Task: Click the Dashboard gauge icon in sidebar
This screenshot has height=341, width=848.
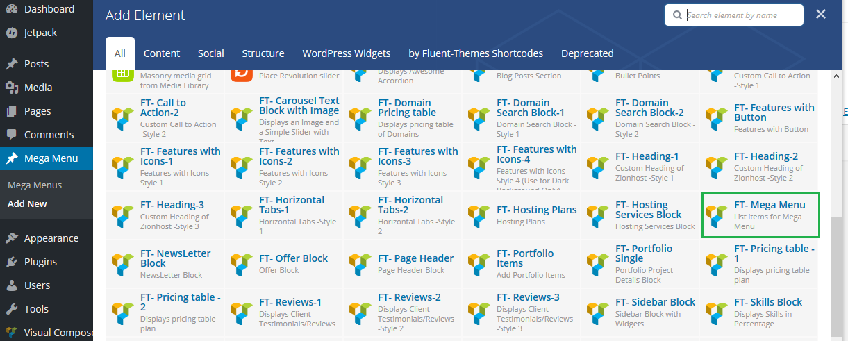Action: pos(12,9)
